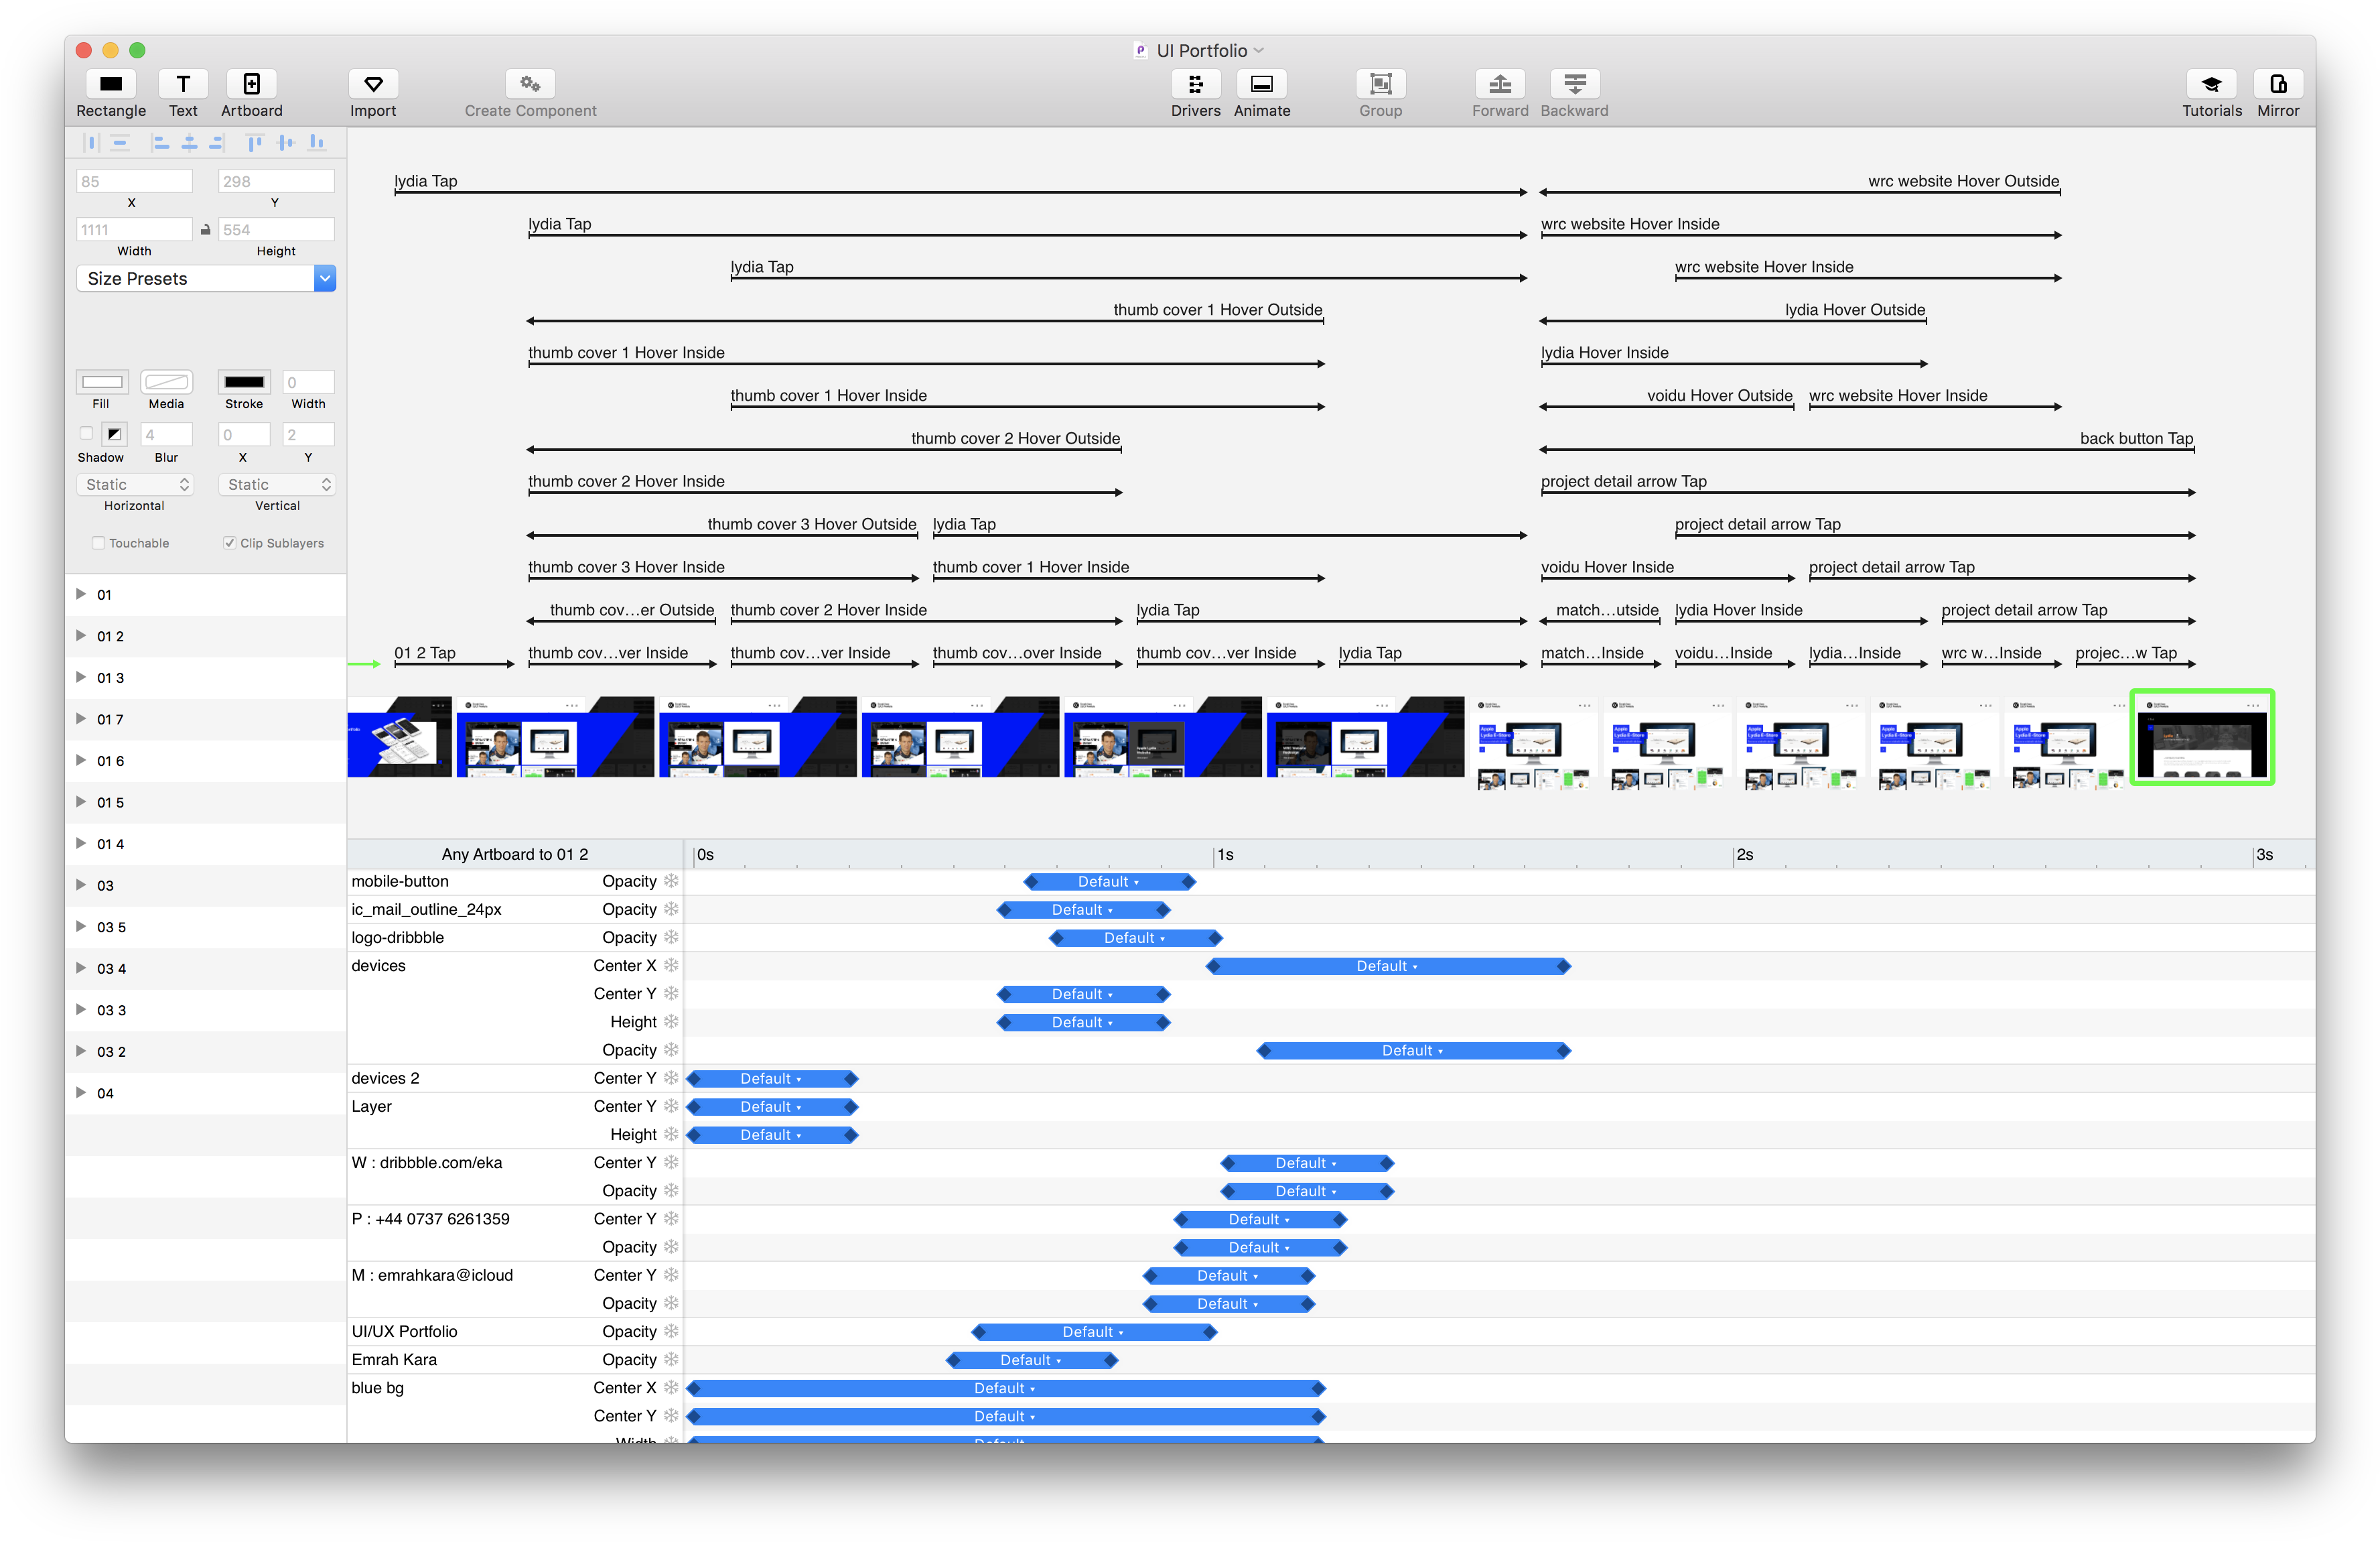Select the Text tool

(x=183, y=84)
